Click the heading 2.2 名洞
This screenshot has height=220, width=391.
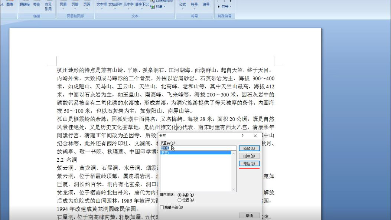point(67,160)
